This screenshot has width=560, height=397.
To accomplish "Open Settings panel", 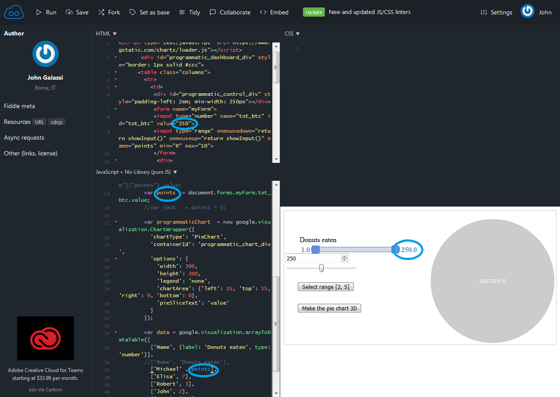I will [496, 12].
